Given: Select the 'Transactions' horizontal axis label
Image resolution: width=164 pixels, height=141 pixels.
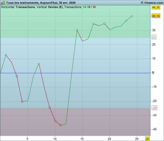Looking at the screenshot, I should tap(25, 7).
